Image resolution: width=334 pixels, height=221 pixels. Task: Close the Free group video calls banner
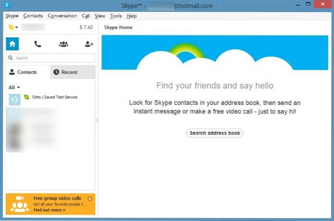coord(90,198)
